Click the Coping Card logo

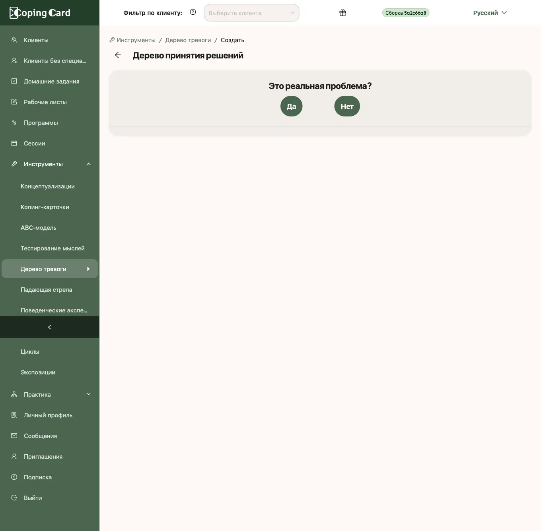[40, 13]
